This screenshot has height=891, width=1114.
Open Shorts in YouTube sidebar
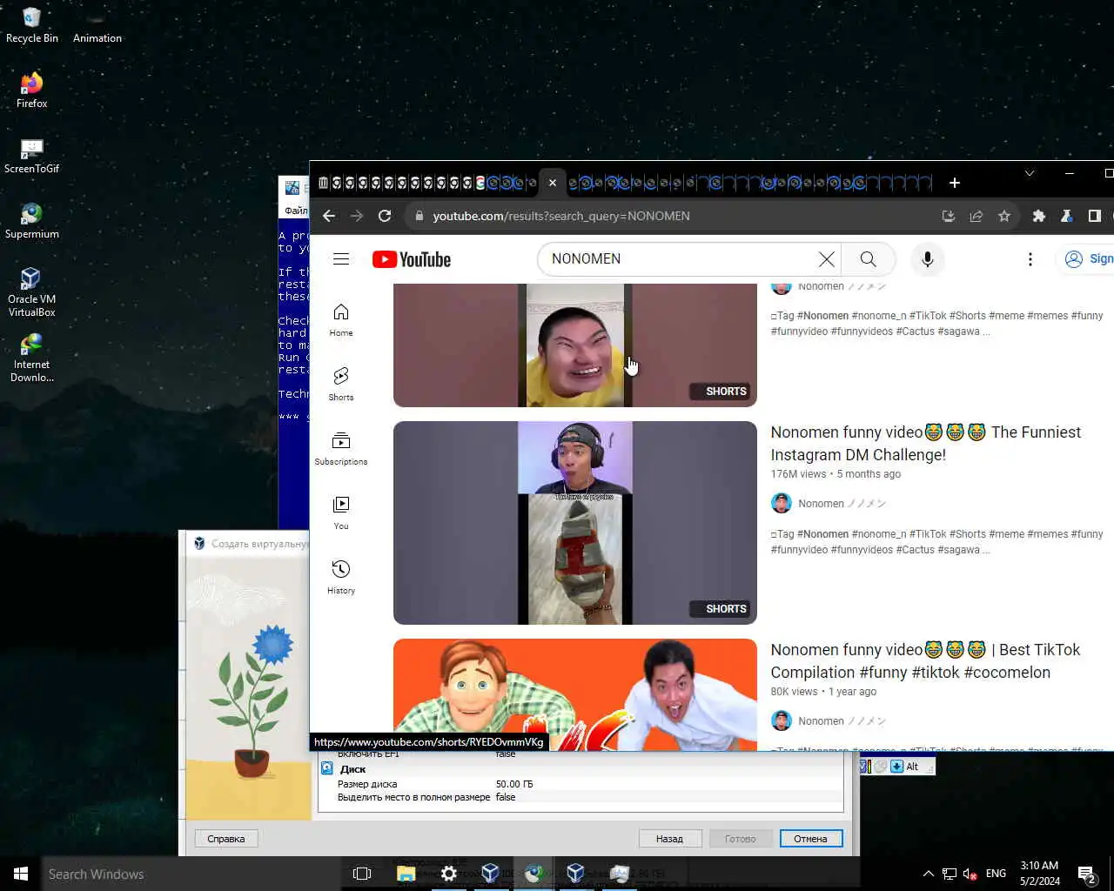coord(341,385)
